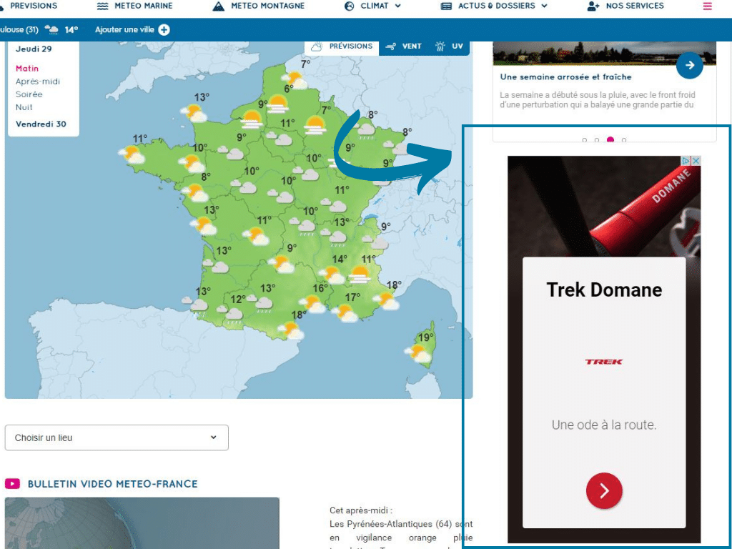The height and width of the screenshot is (549, 732).
Task: Select second carousel pagination dot
Action: tap(597, 140)
